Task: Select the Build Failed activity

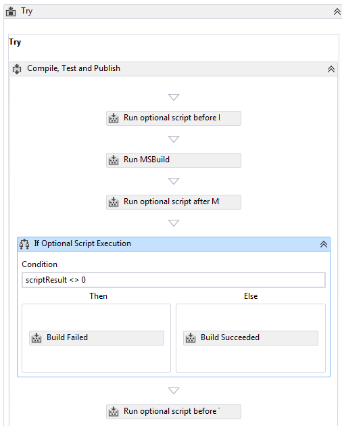Action: [97, 338]
